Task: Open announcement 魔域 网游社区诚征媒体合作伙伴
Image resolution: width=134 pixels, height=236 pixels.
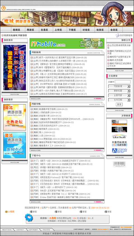Action: pos(119,65)
